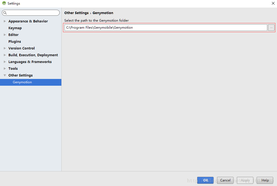Viewport: 277px width, 186px height.
Task: Open Help for this dialog
Action: (x=265, y=180)
